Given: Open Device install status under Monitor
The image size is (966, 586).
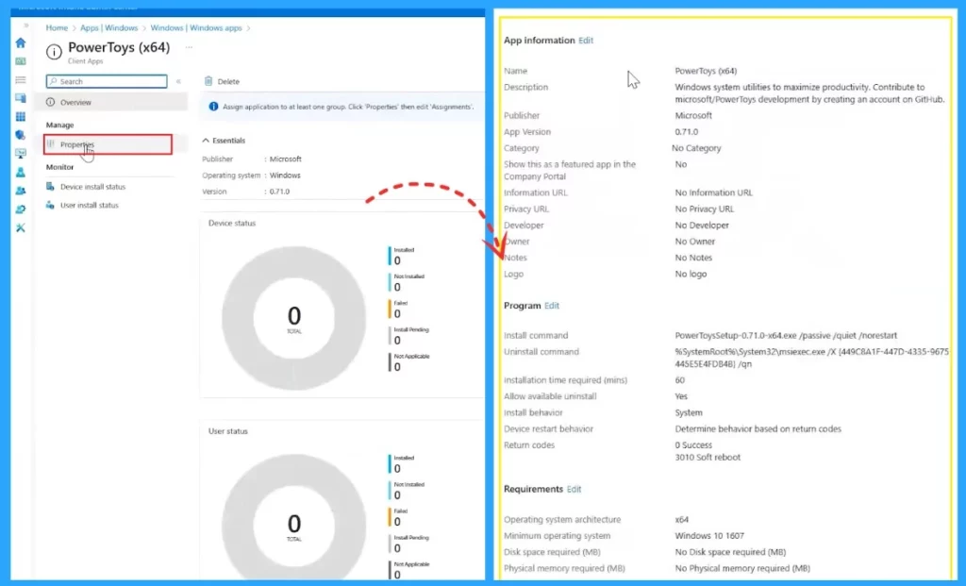Looking at the screenshot, I should pyautogui.click(x=92, y=187).
